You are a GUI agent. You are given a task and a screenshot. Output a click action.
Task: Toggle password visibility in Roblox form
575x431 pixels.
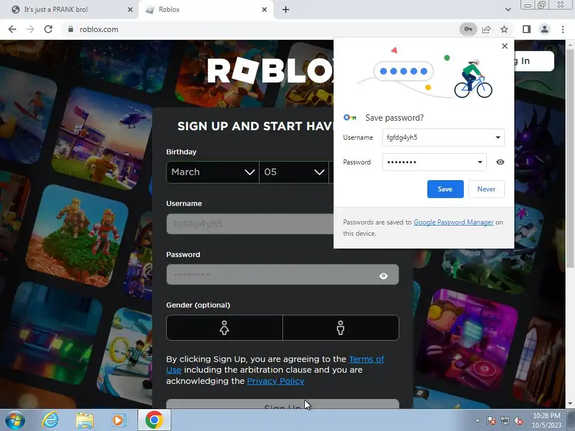point(383,276)
